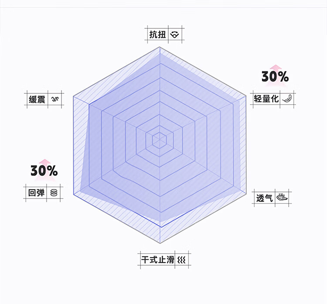Select the 透气 label text
Viewport: 327px width, 304px height.
click(x=264, y=198)
